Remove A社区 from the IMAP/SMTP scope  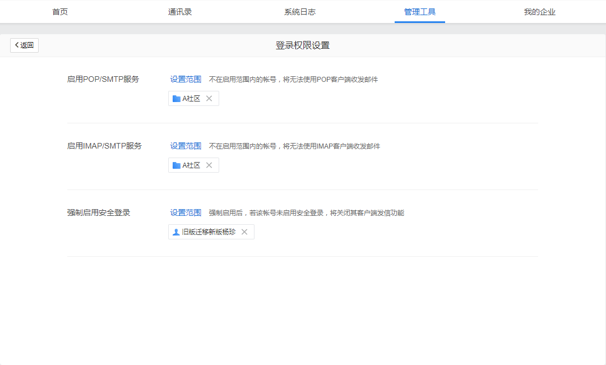209,165
